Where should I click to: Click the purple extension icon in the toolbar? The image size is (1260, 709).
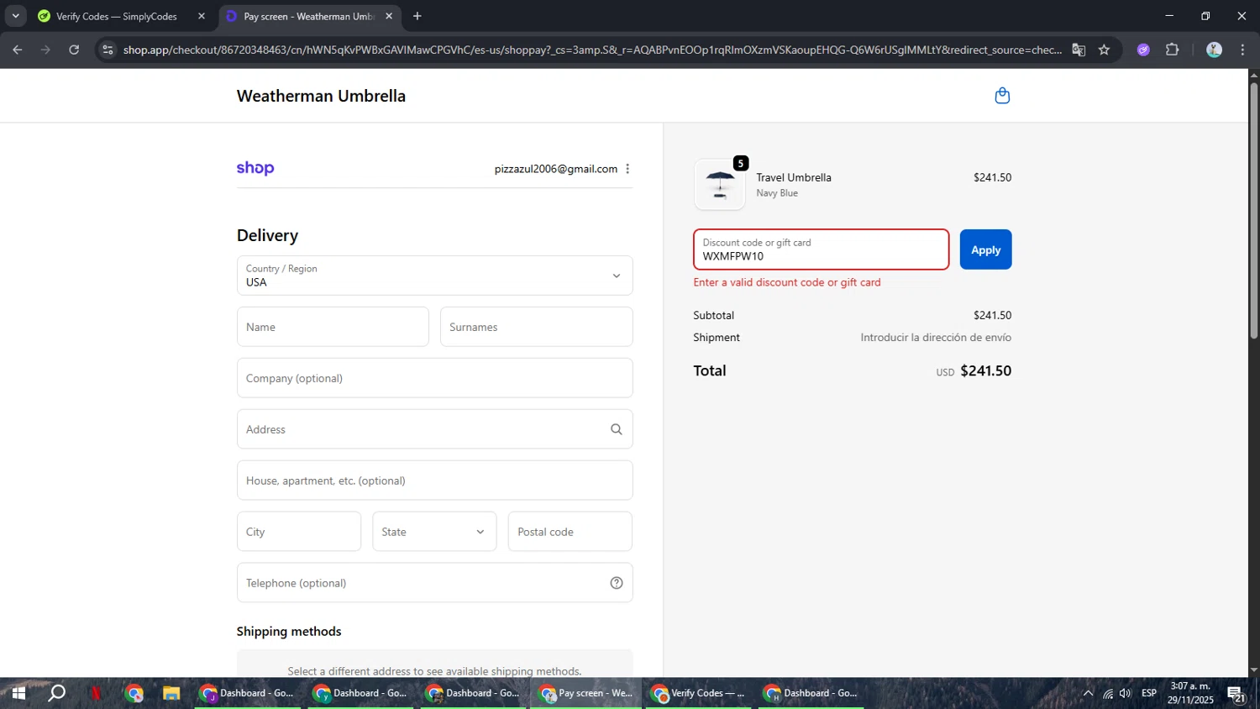(1143, 50)
